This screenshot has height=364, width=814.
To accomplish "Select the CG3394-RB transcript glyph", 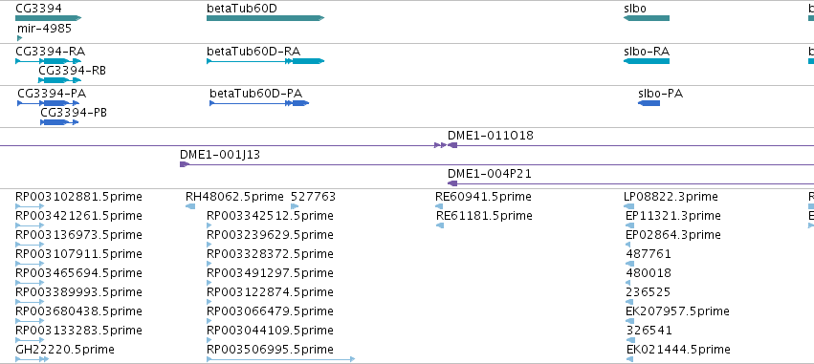I will click(x=59, y=80).
